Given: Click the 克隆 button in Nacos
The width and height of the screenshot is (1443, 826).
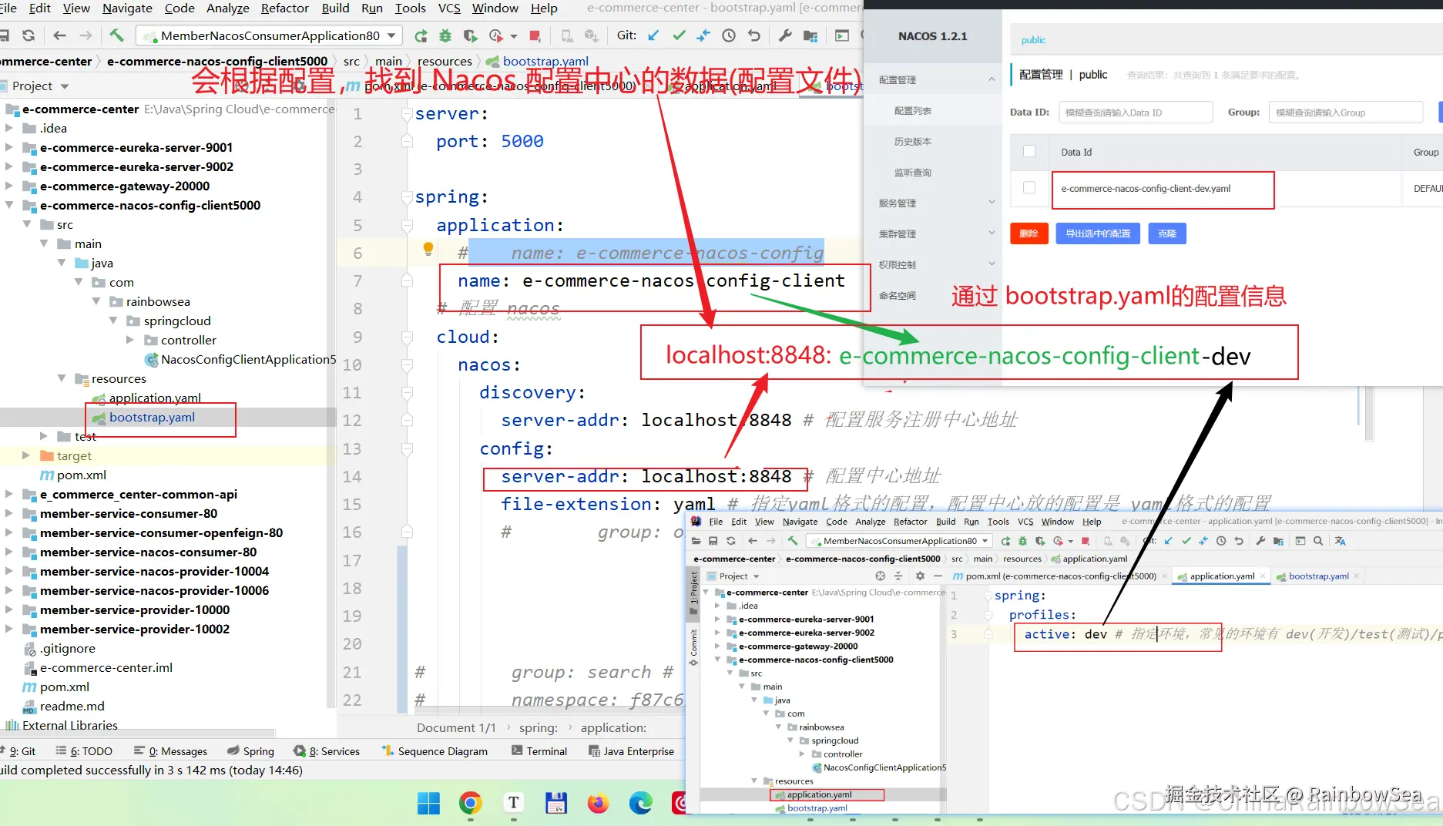Looking at the screenshot, I should pyautogui.click(x=1167, y=233).
